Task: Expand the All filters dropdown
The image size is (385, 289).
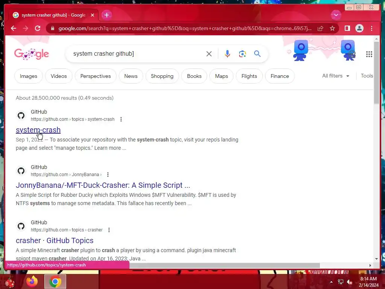Action: pos(336,76)
